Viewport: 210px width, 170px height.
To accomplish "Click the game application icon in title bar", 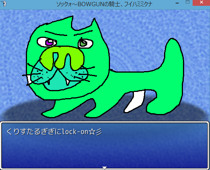I will pyautogui.click(x=4, y=3).
